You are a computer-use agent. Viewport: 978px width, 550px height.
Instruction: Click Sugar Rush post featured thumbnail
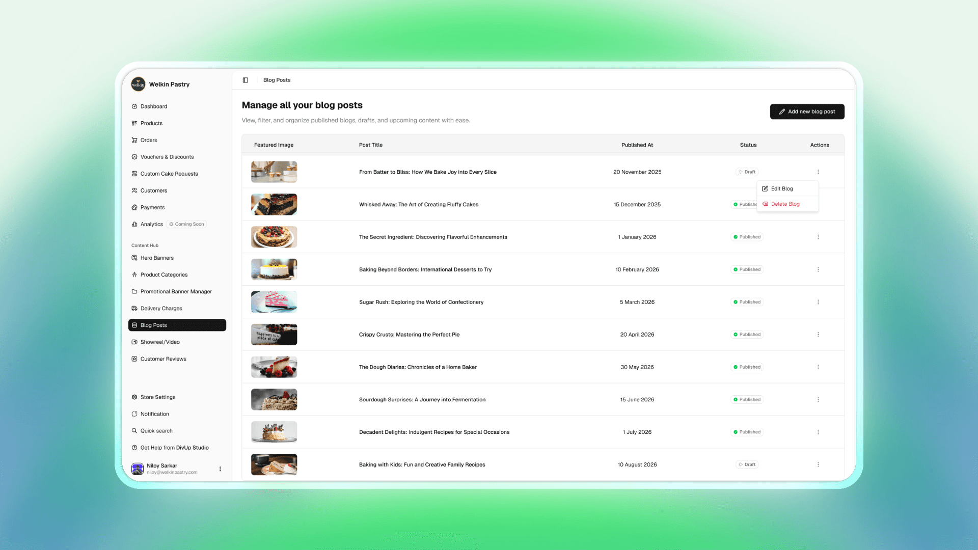pos(274,302)
